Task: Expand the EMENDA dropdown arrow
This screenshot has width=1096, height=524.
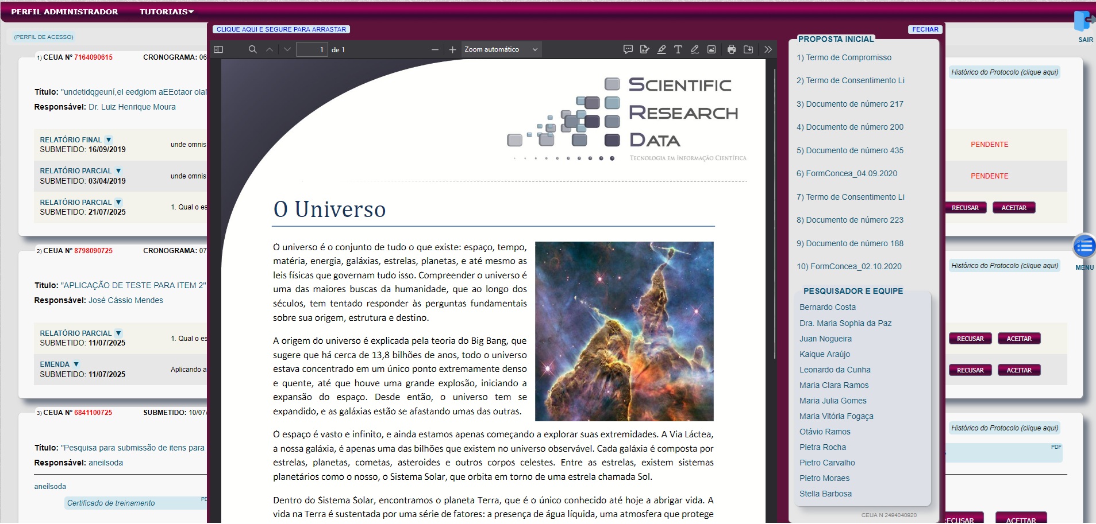Action: coord(76,364)
